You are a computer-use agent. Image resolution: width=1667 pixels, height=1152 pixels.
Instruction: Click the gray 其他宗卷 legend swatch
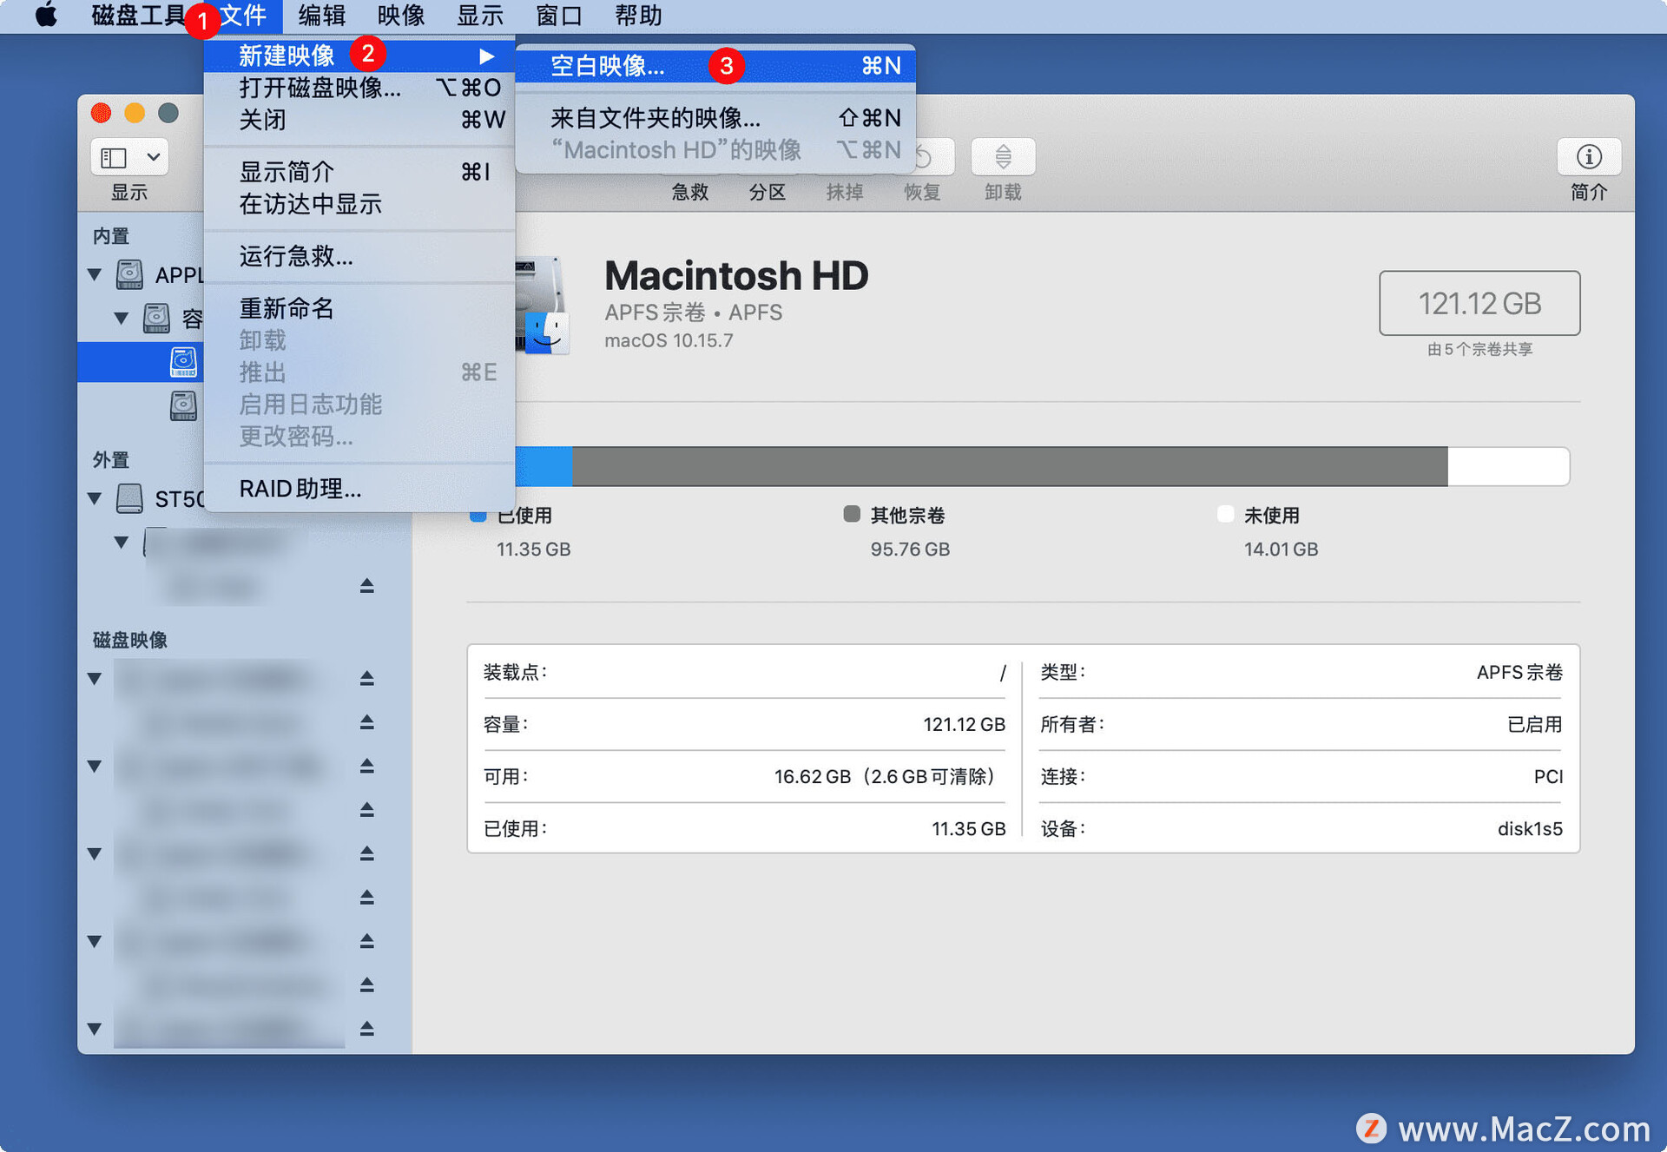[x=852, y=515]
